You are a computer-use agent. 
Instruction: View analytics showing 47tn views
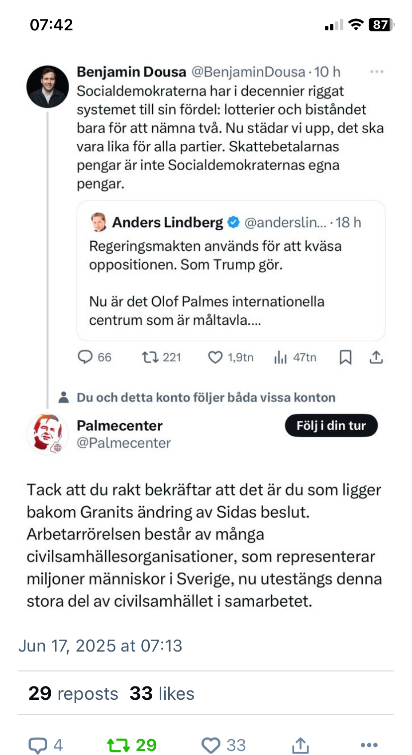[281, 357]
